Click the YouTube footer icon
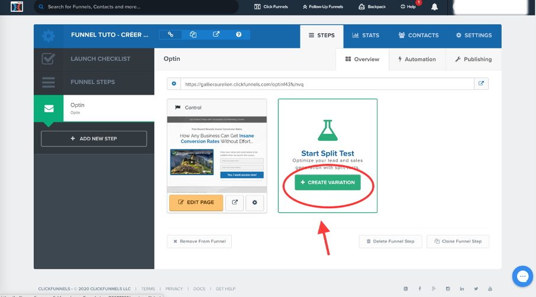The width and height of the screenshot is (536, 297). [x=490, y=289]
